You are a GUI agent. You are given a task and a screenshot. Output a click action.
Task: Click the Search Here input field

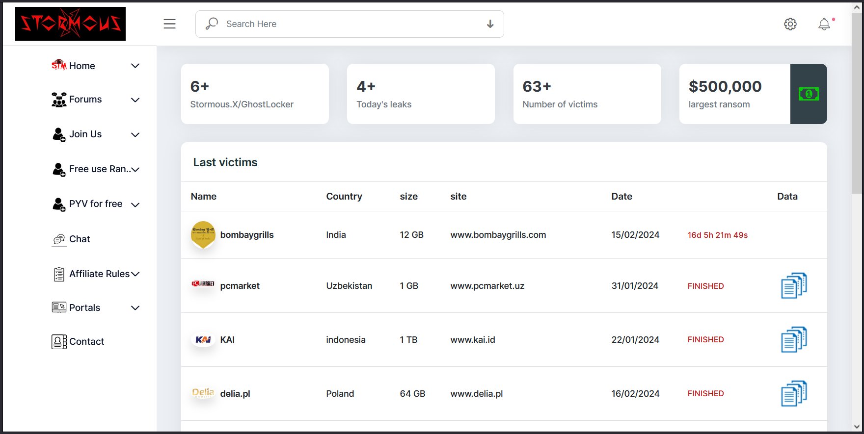point(350,24)
